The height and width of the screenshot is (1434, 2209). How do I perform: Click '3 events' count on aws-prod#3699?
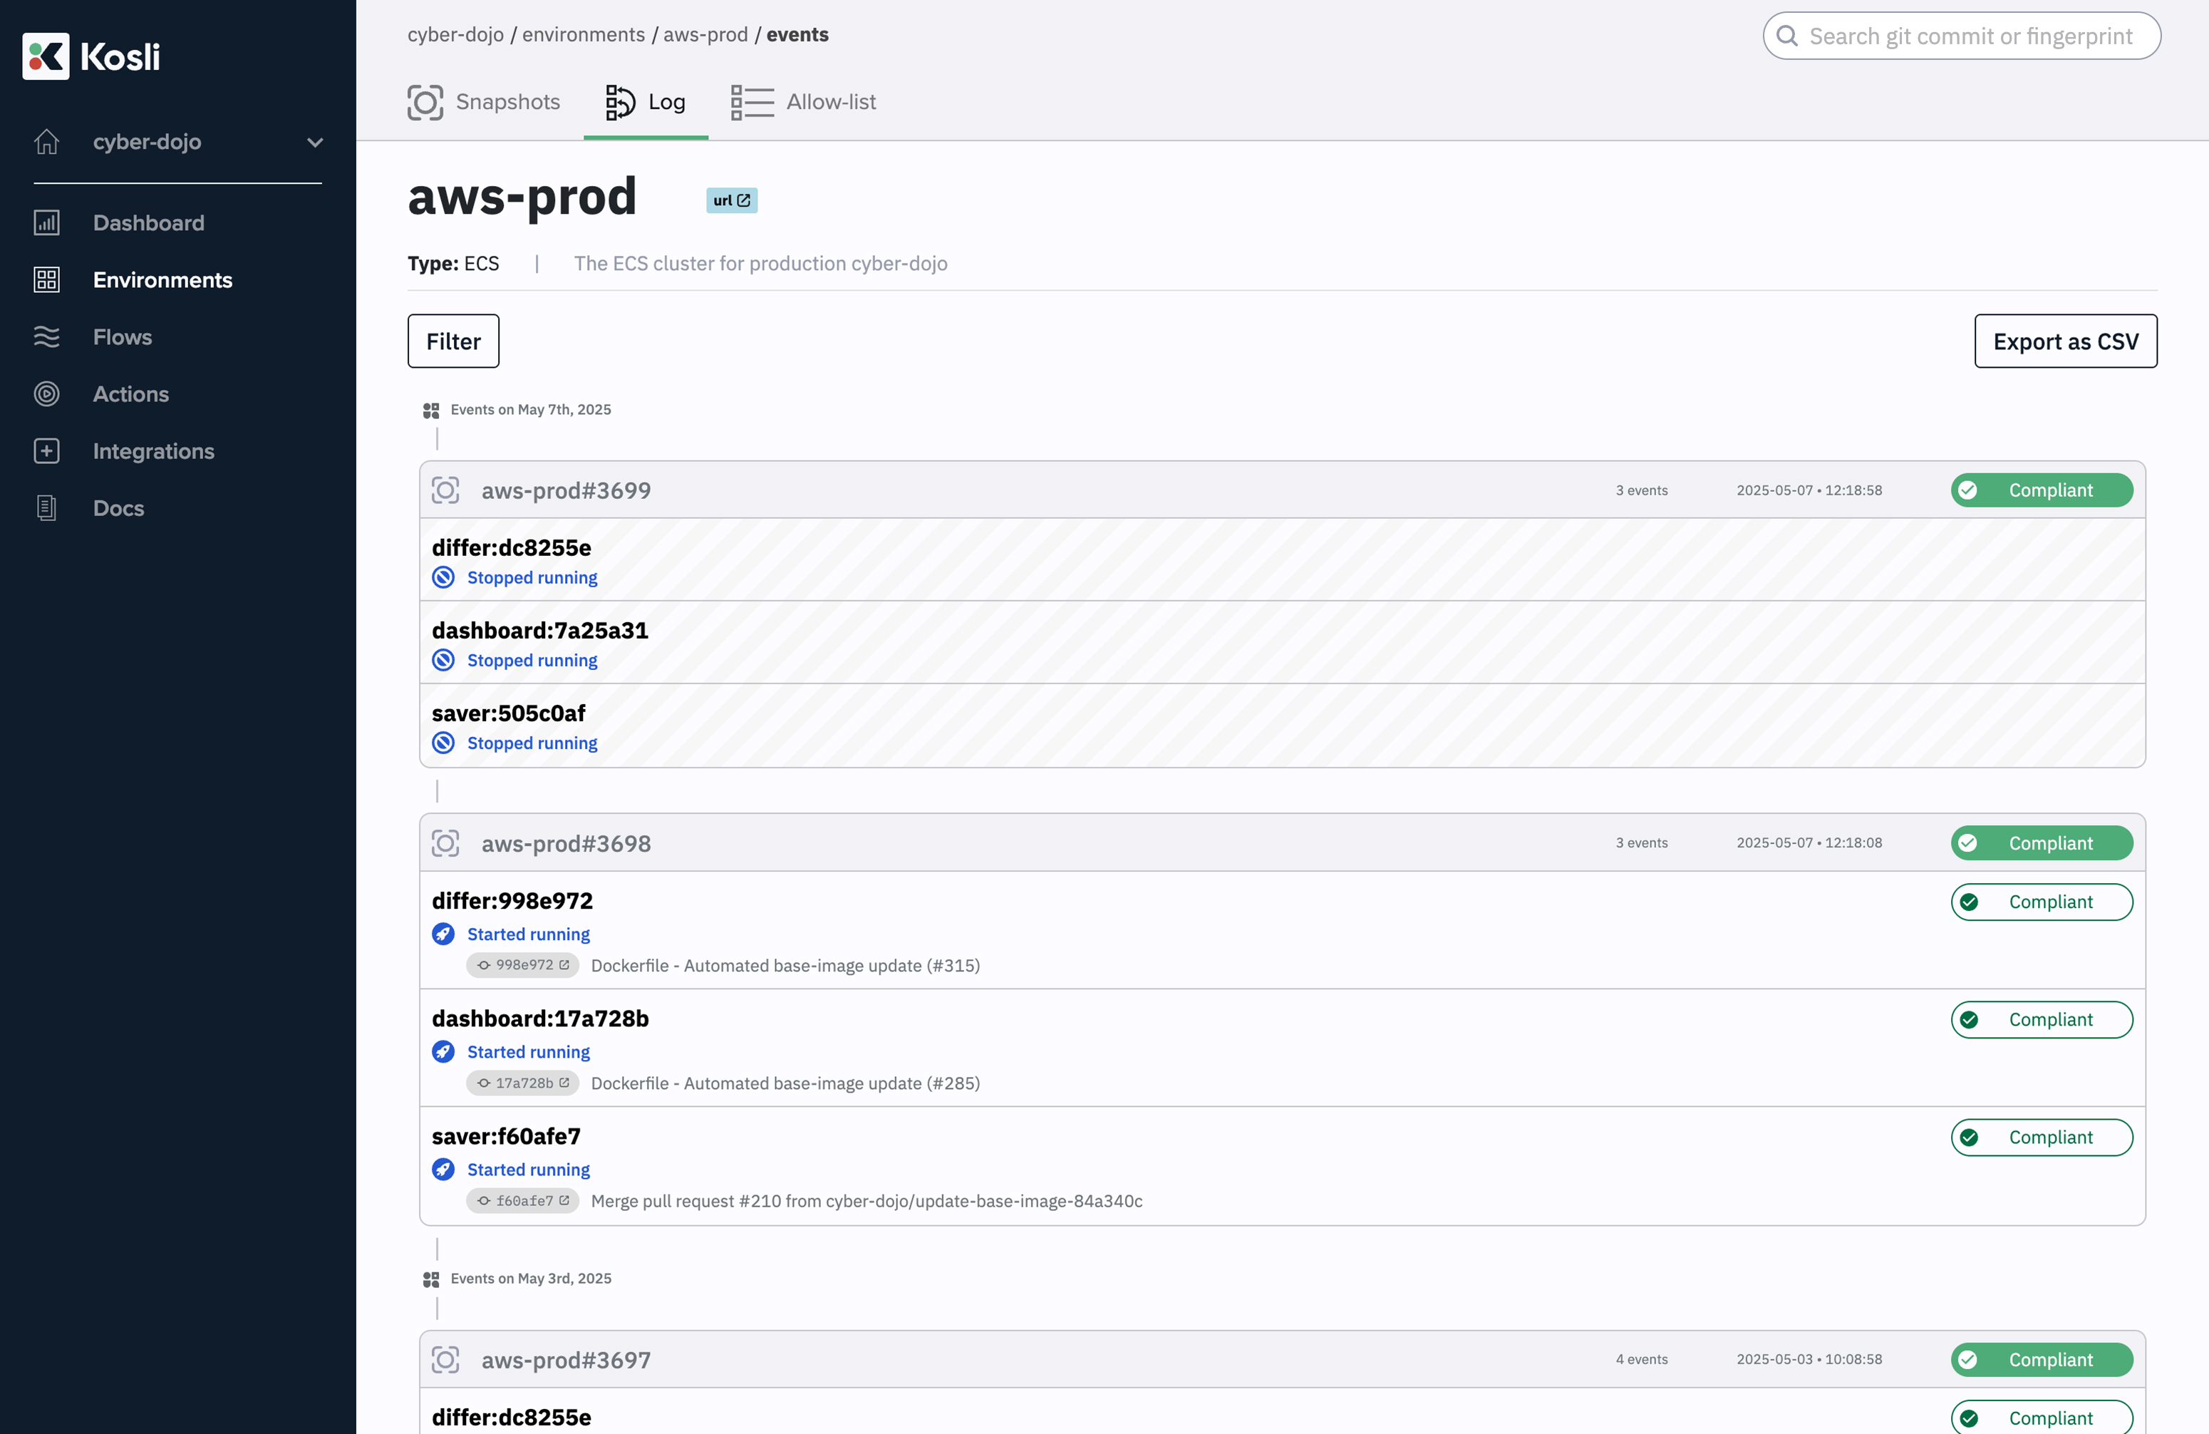[1641, 490]
